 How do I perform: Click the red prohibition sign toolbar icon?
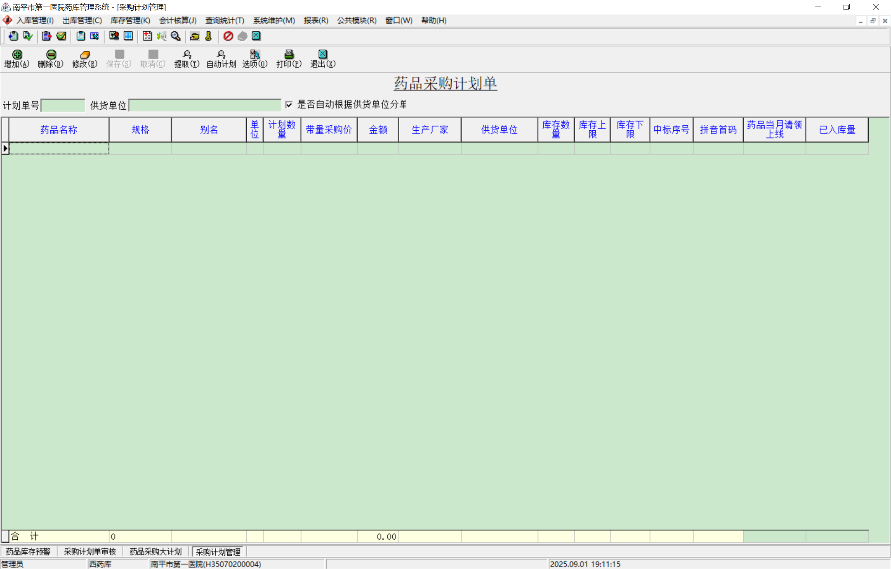(228, 36)
